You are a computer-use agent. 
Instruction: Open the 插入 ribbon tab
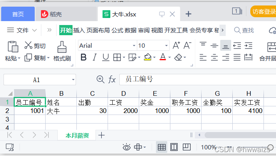[x=79, y=30]
